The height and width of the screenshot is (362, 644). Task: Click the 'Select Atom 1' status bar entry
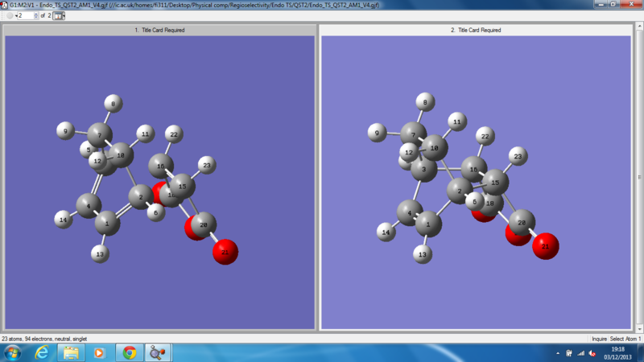click(625, 339)
